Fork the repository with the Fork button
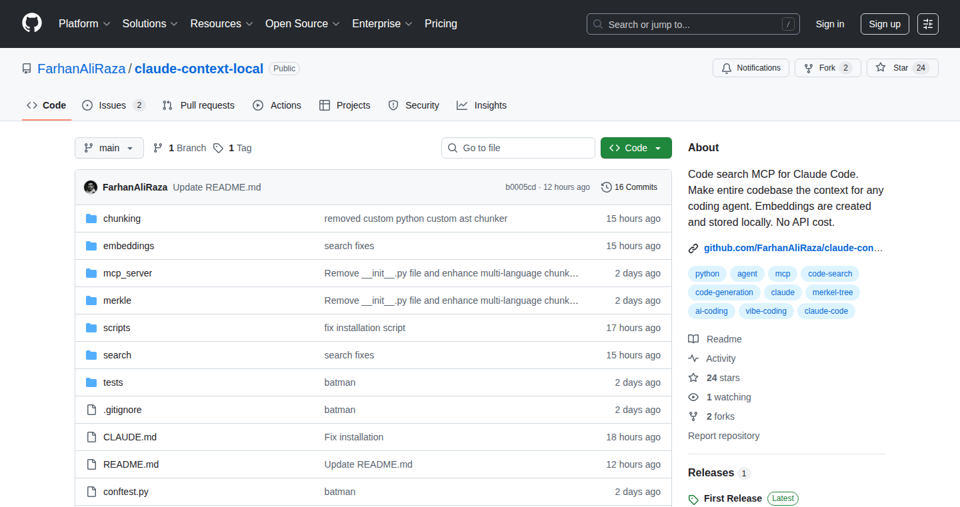This screenshot has width=960, height=507. [x=828, y=68]
